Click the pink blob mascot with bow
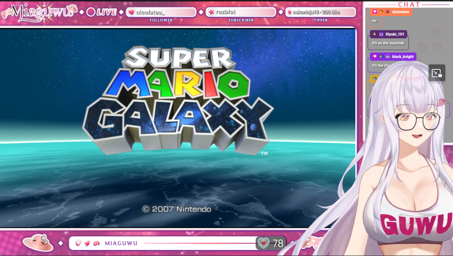Screen dimensions: 453x256 38,243
